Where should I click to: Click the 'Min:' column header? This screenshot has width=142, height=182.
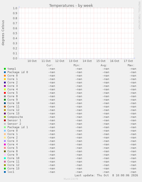pos(77,65)
